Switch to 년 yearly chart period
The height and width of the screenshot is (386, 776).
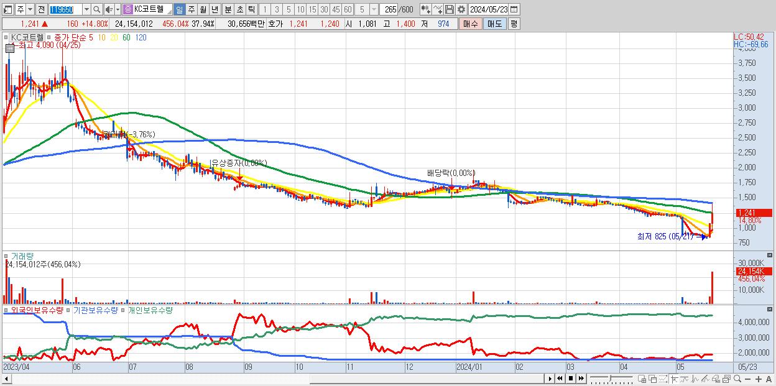(x=215, y=9)
